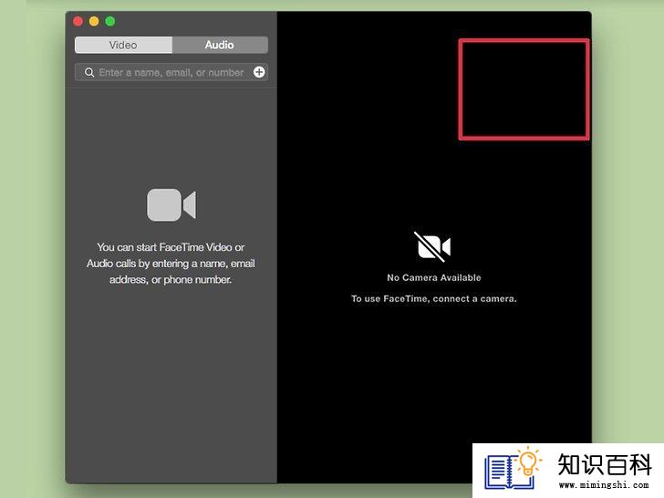Close the FaceTime window with red button

[x=78, y=21]
